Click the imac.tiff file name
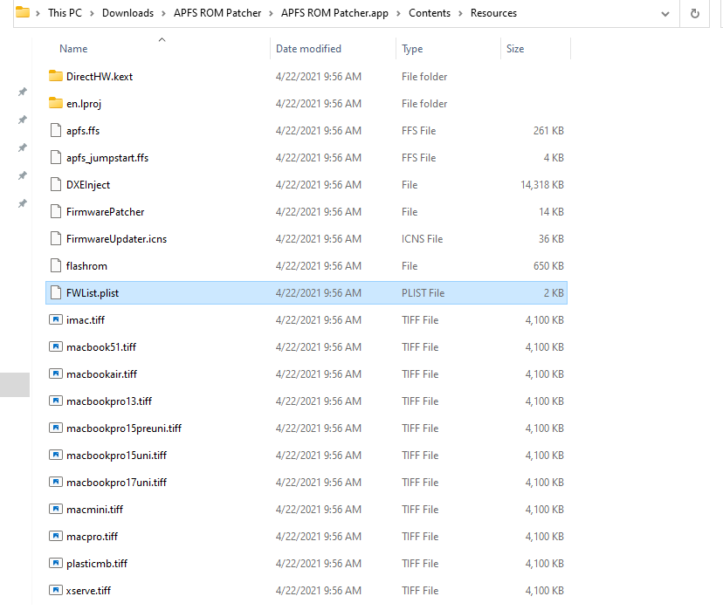The image size is (723, 610). [x=86, y=320]
